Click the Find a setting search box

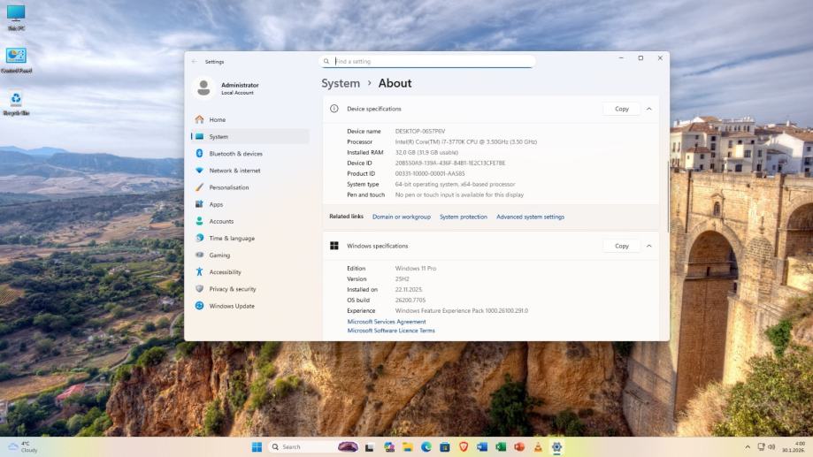tap(429, 62)
